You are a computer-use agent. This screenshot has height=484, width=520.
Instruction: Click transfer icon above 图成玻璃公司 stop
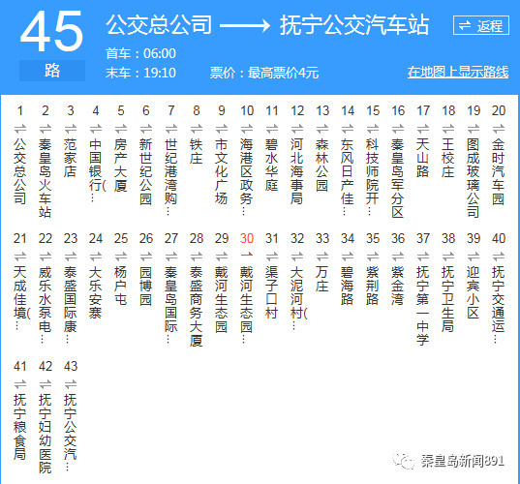tap(474, 129)
